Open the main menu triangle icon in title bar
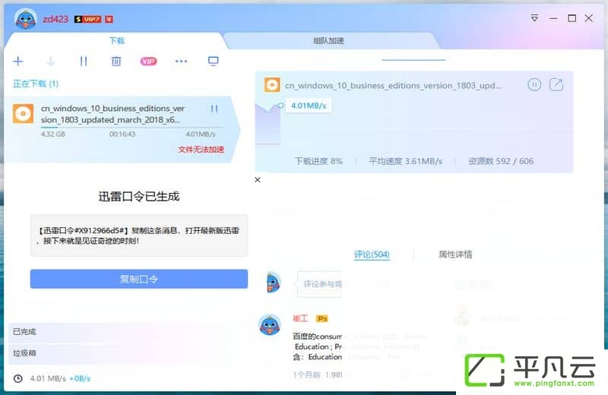 (534, 18)
